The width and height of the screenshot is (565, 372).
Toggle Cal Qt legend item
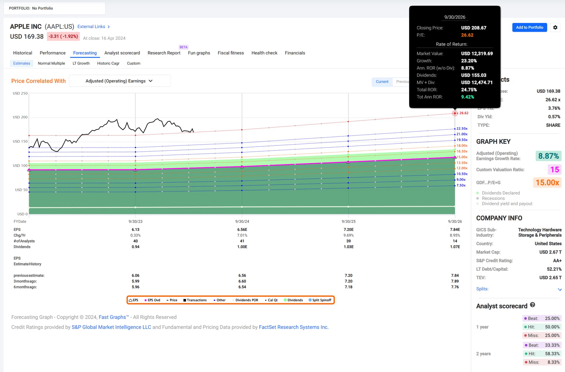(271, 300)
